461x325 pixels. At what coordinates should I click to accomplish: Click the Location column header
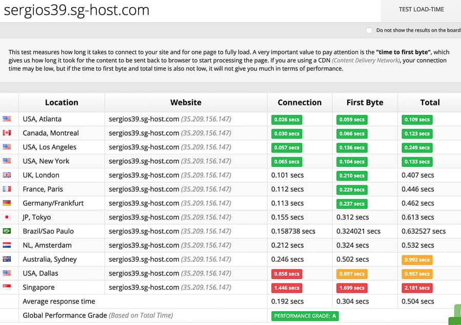[x=61, y=102]
